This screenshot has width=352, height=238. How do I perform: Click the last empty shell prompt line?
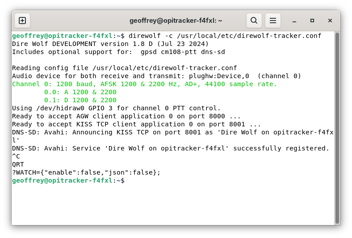(68, 180)
